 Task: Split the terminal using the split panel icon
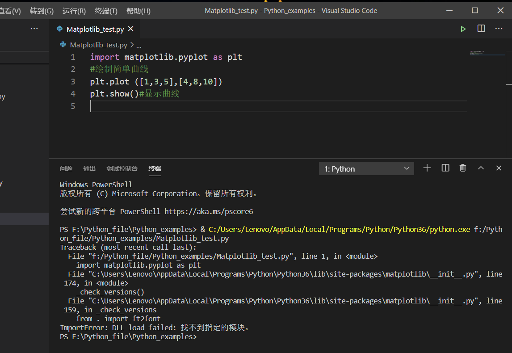click(x=445, y=168)
